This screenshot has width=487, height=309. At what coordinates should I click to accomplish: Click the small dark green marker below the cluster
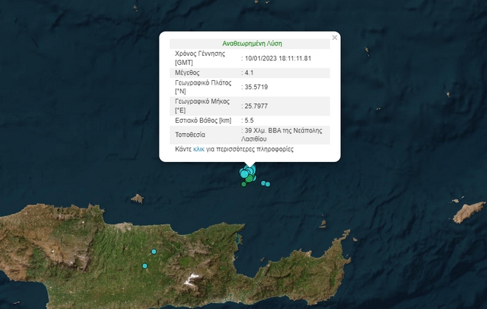(x=243, y=185)
